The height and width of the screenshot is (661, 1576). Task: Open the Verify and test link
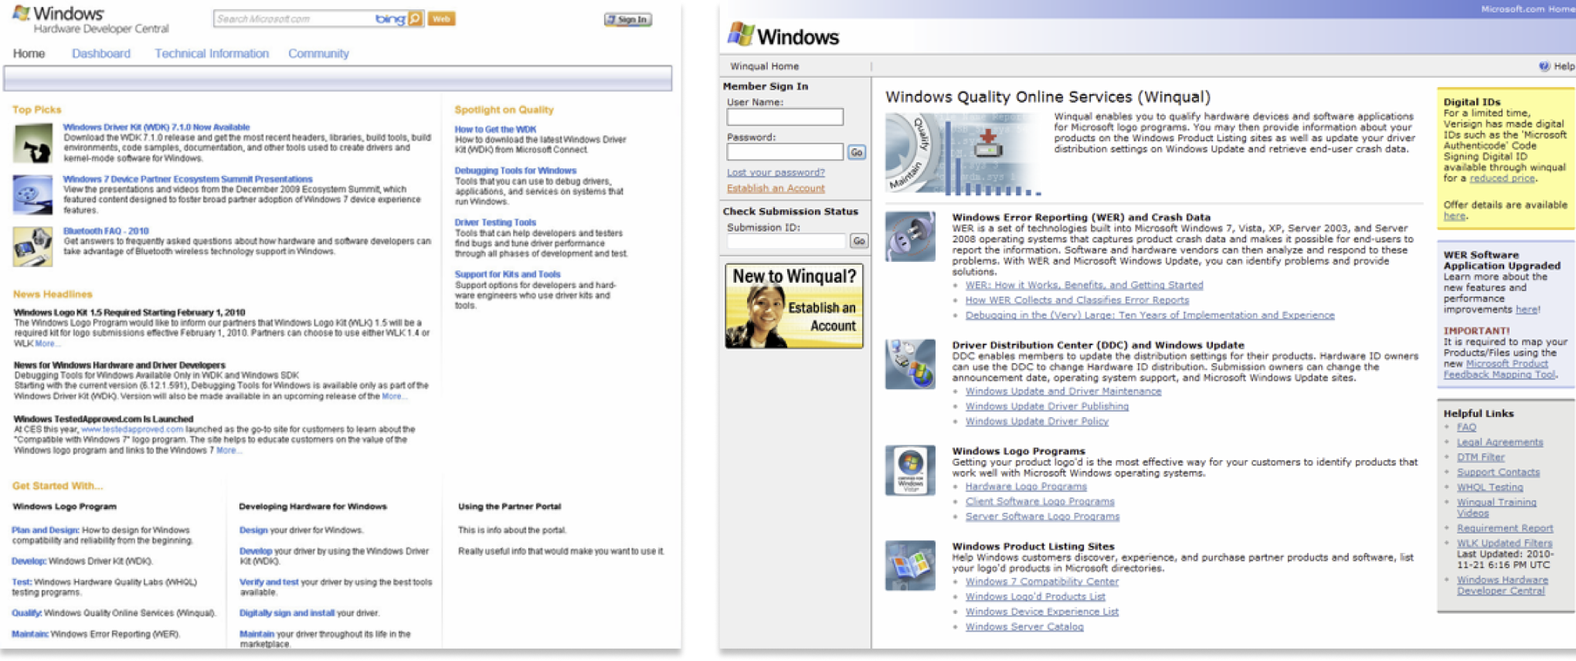pos(269,582)
